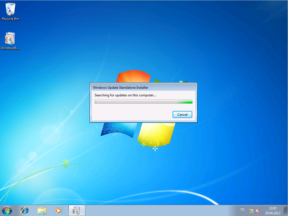Launch Windows Media Player from the taskbar
The width and height of the screenshot is (288, 216).
tap(59, 210)
